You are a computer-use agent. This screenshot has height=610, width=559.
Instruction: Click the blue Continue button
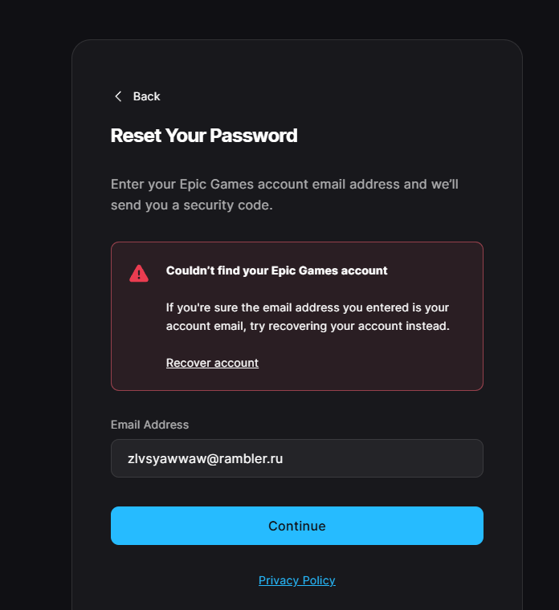pos(297,526)
